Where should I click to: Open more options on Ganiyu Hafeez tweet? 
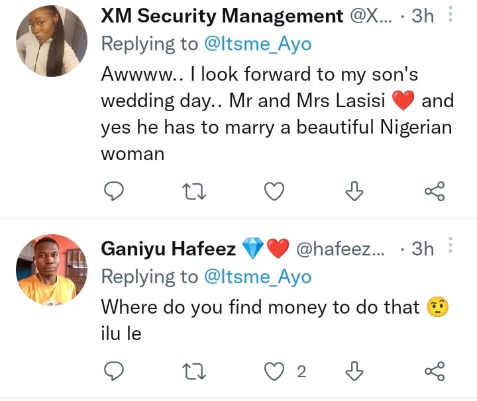[451, 248]
